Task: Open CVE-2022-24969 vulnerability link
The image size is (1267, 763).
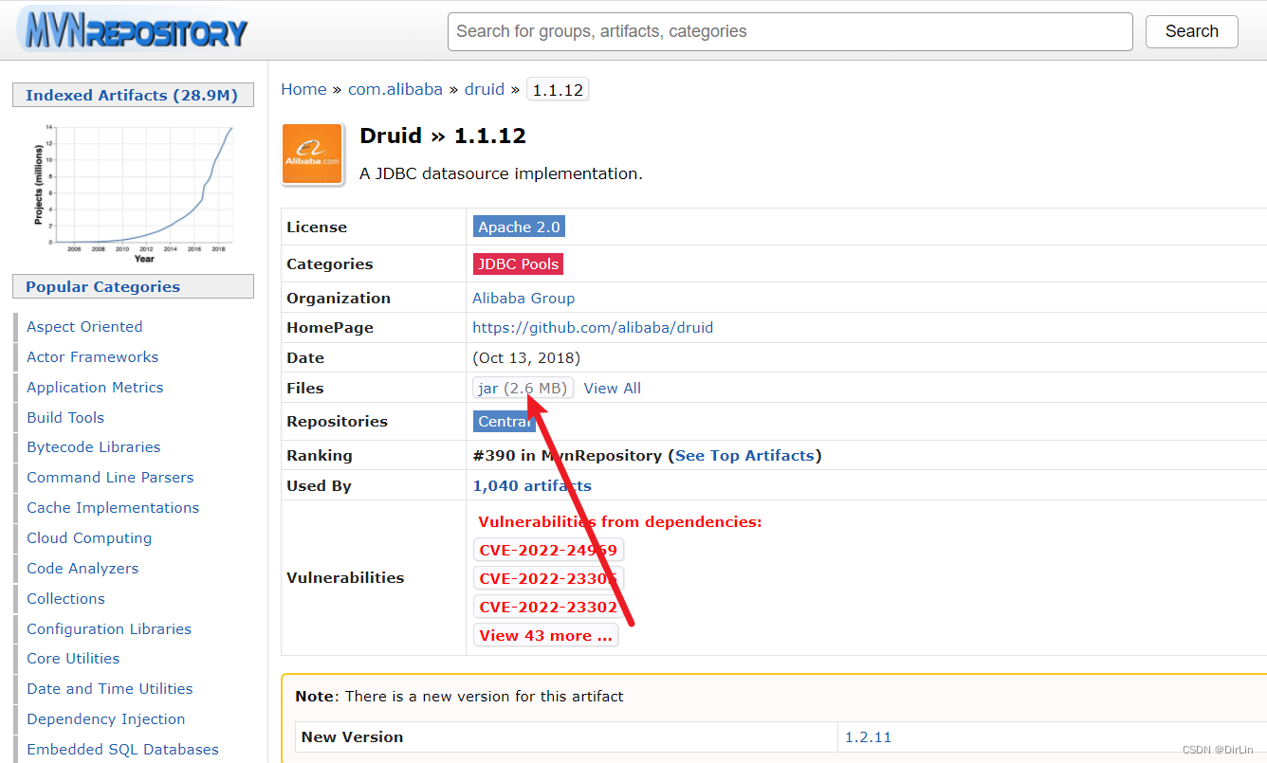Action: 548,550
